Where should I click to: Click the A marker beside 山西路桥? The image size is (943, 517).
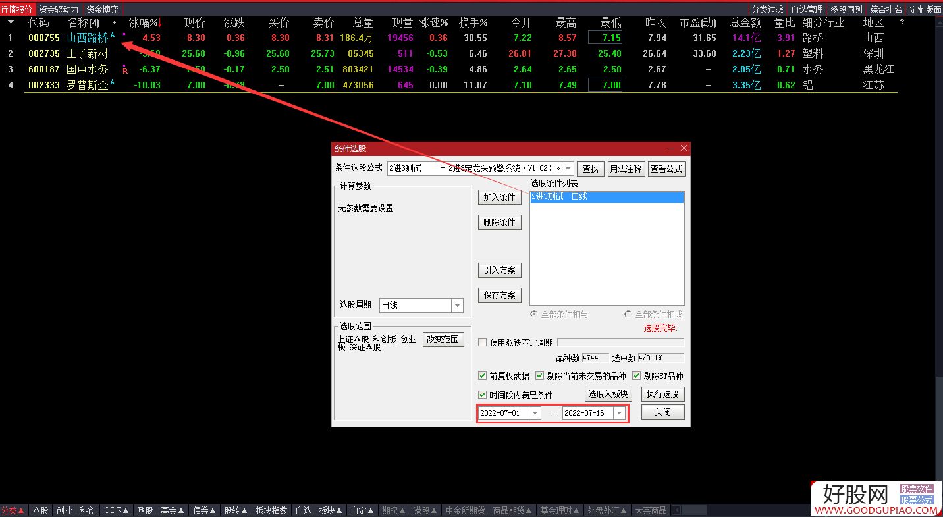[113, 35]
